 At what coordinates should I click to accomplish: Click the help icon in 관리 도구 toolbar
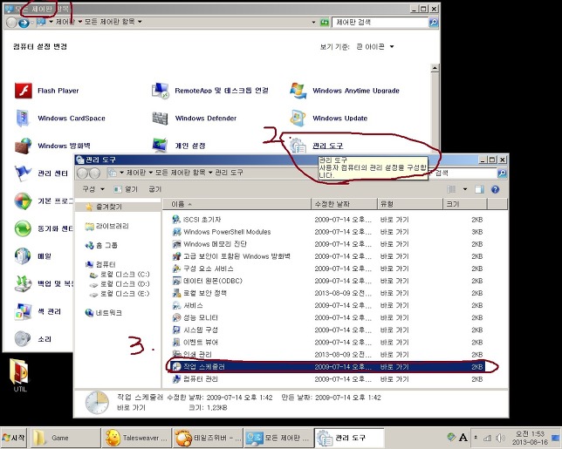click(x=495, y=189)
